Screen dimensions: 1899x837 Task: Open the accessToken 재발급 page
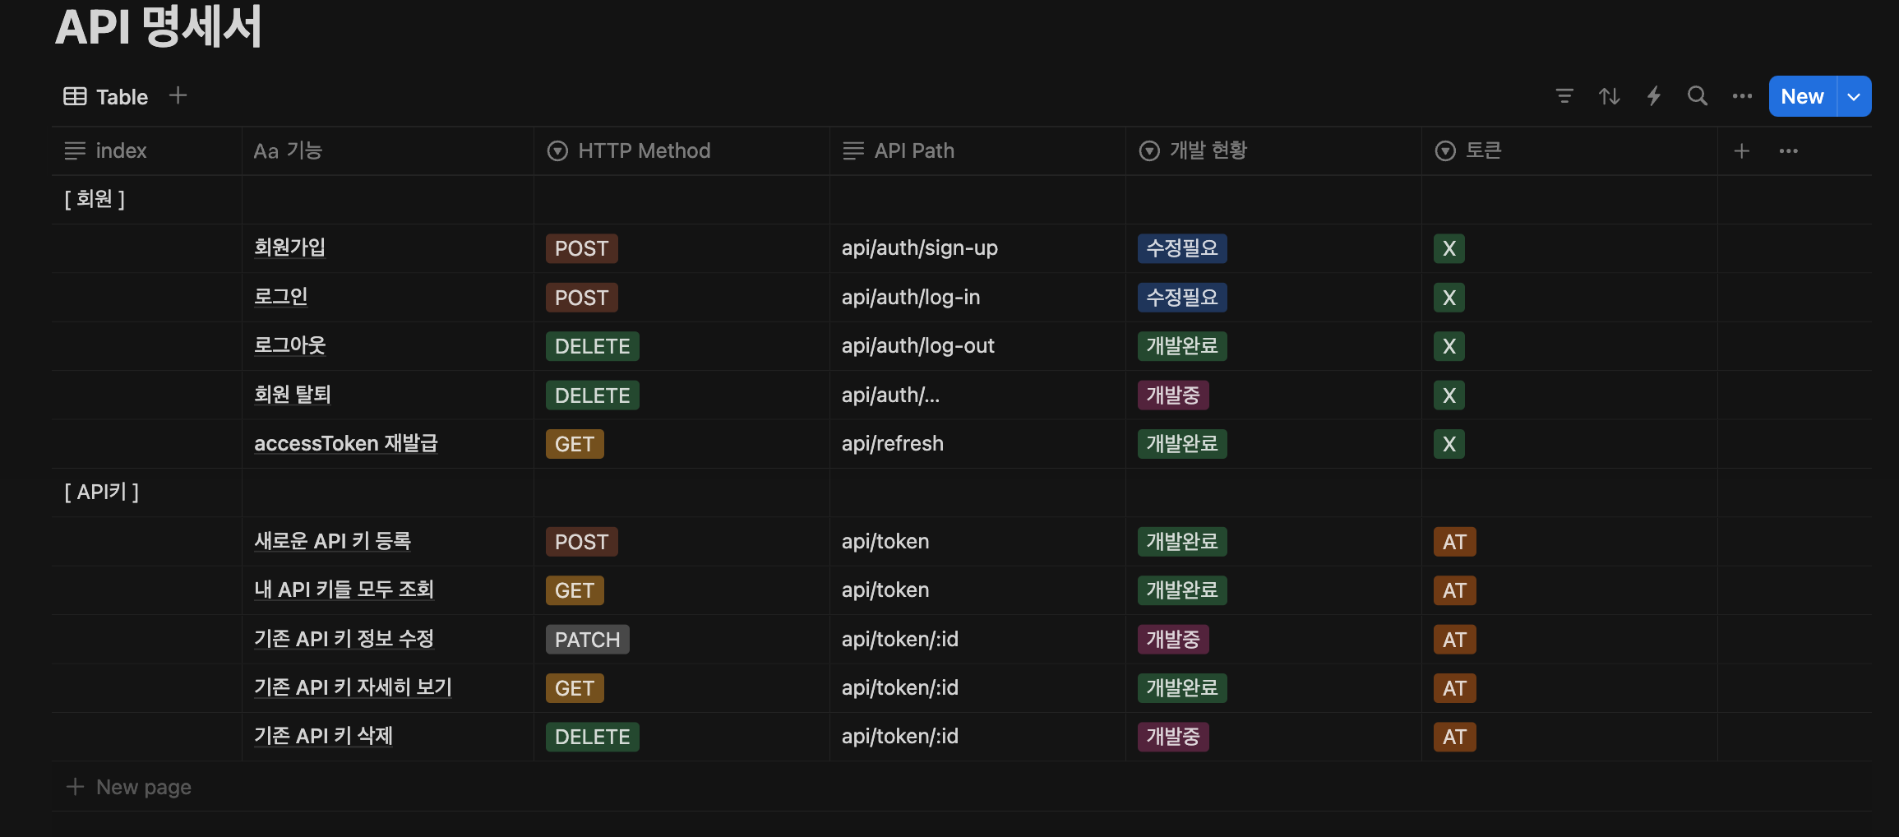coord(345,443)
